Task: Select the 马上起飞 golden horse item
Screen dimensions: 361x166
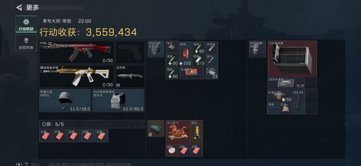Action: (x=178, y=132)
